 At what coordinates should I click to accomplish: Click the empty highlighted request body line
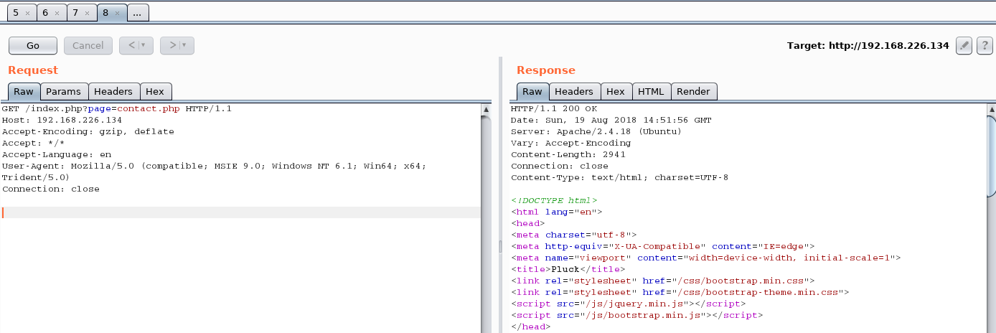[240, 212]
